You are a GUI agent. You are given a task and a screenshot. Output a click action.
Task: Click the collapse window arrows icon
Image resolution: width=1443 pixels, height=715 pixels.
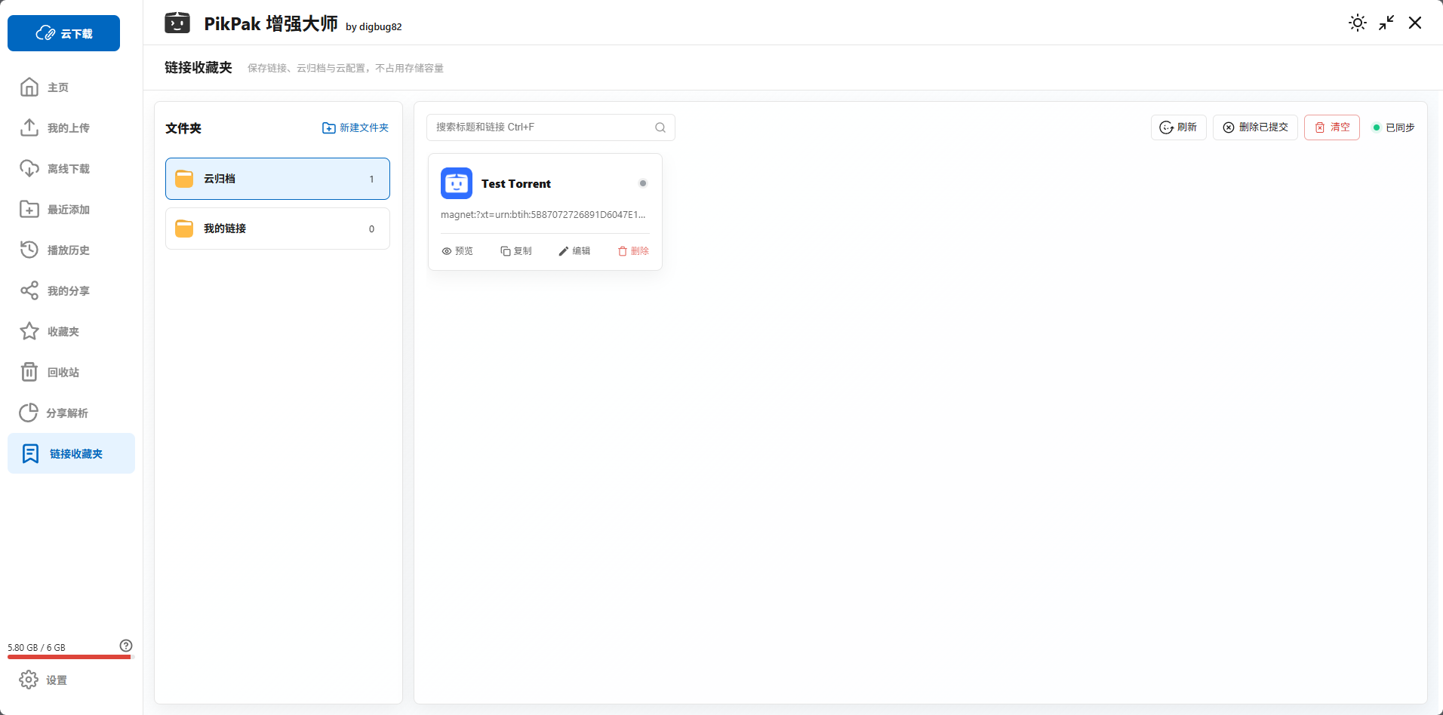1386,23
